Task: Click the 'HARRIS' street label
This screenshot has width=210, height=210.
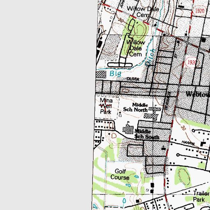Action: pyautogui.click(x=188, y=143)
